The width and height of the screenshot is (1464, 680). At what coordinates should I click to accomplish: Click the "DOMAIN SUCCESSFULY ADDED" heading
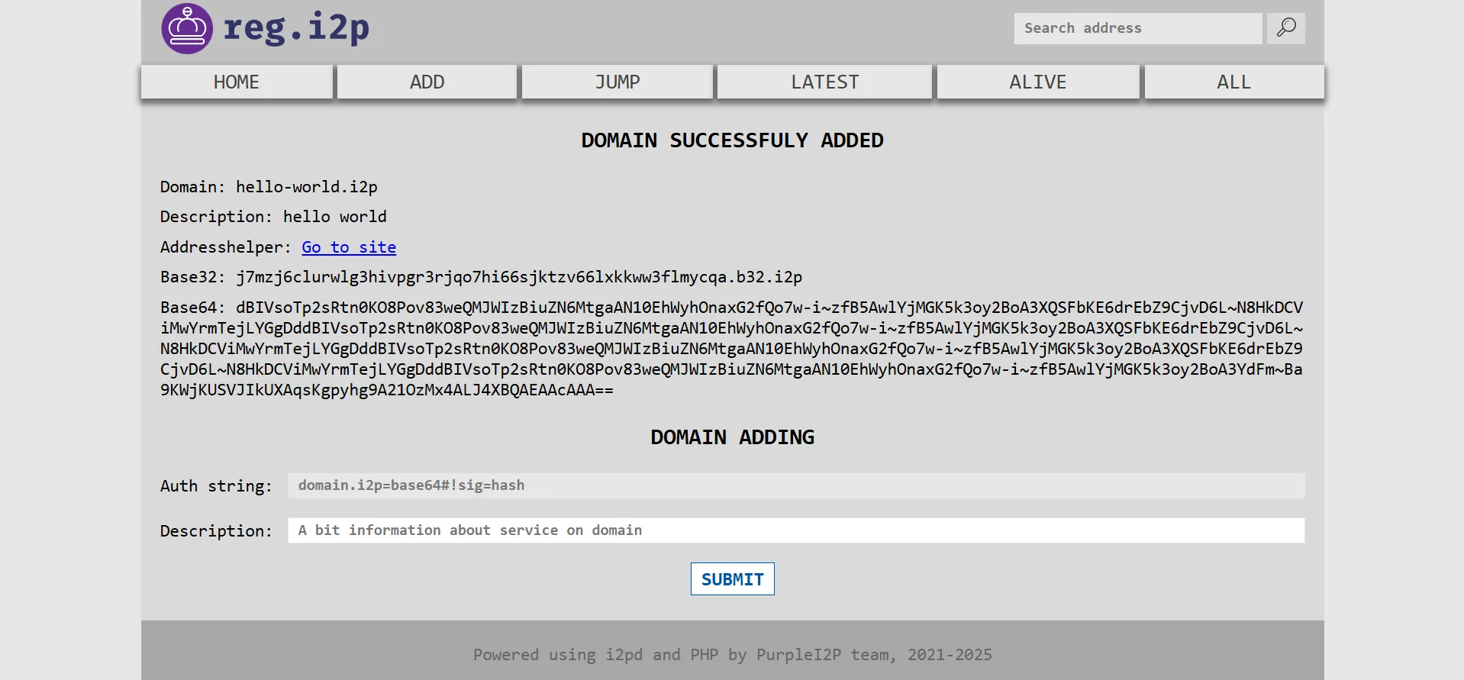click(732, 140)
